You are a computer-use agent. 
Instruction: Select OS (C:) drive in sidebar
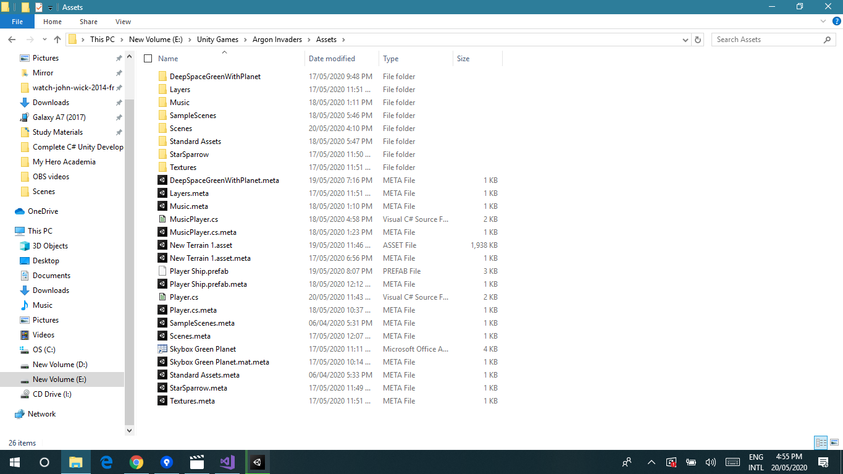tap(44, 350)
